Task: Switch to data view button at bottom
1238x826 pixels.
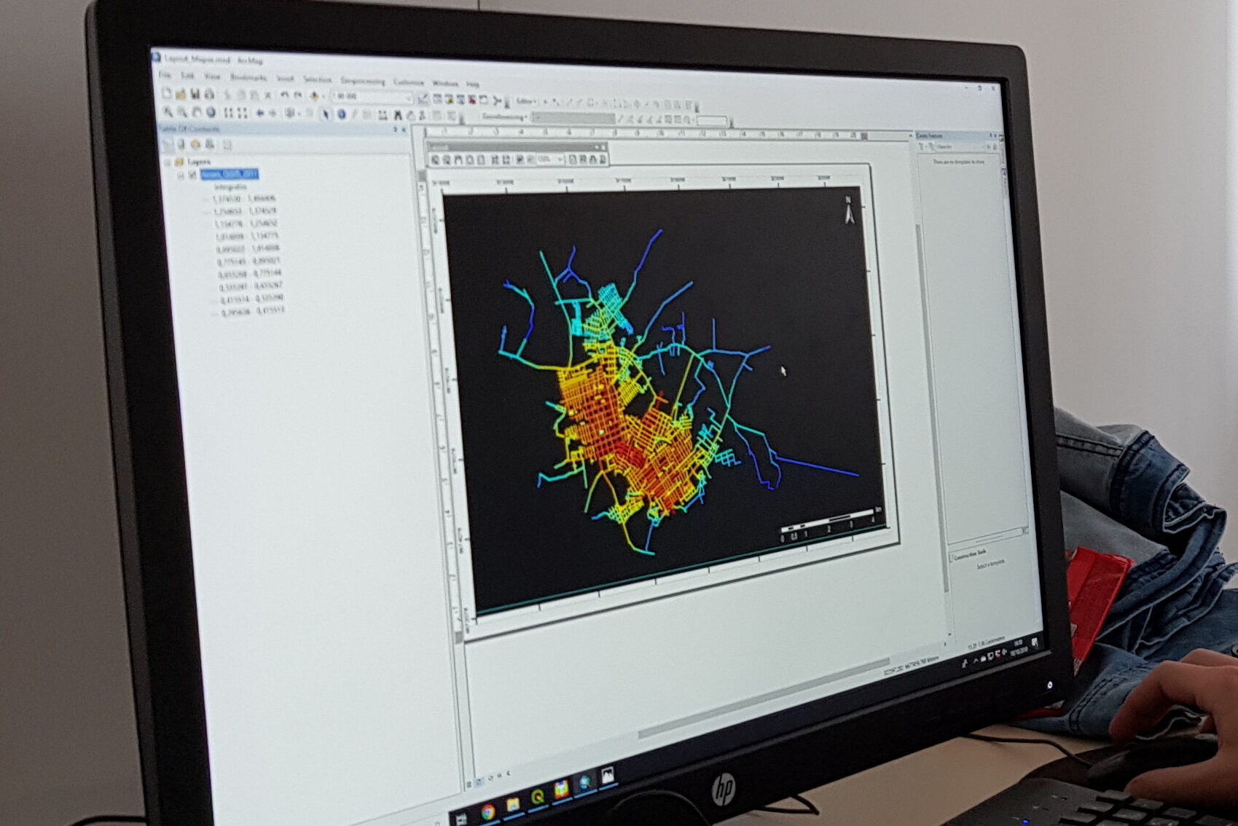Action: (x=470, y=784)
